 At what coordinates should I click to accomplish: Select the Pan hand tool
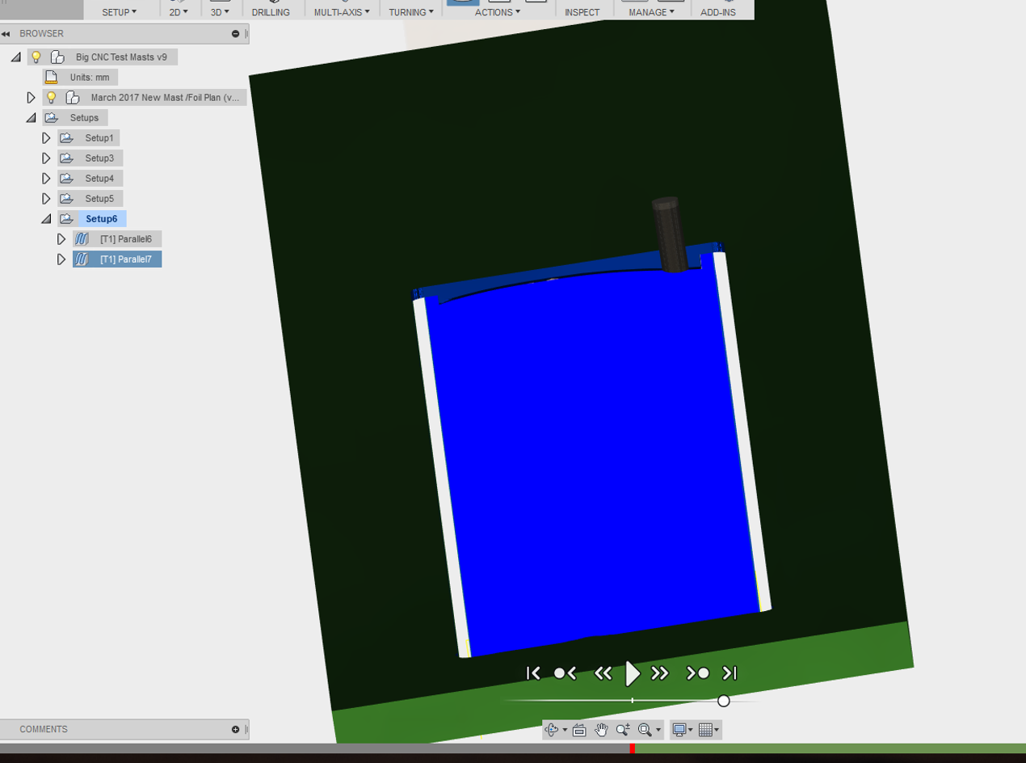coord(601,730)
